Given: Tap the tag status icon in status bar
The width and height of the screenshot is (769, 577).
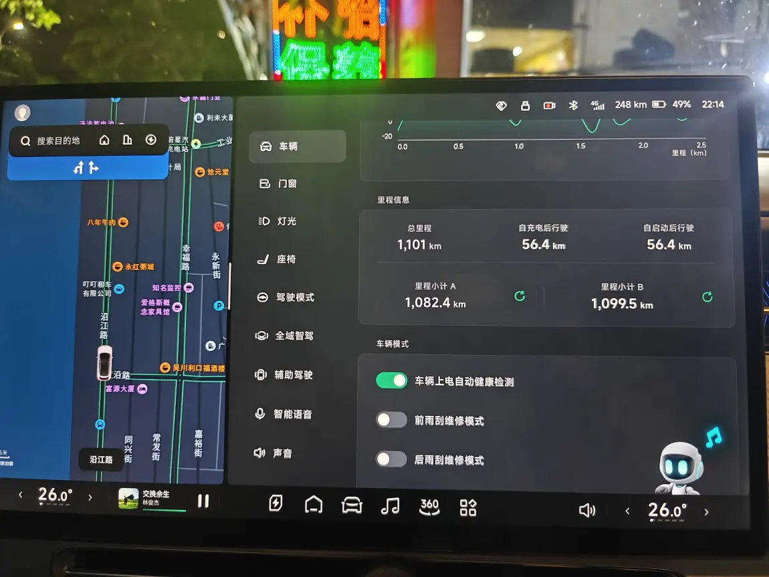Looking at the screenshot, I should click(502, 106).
